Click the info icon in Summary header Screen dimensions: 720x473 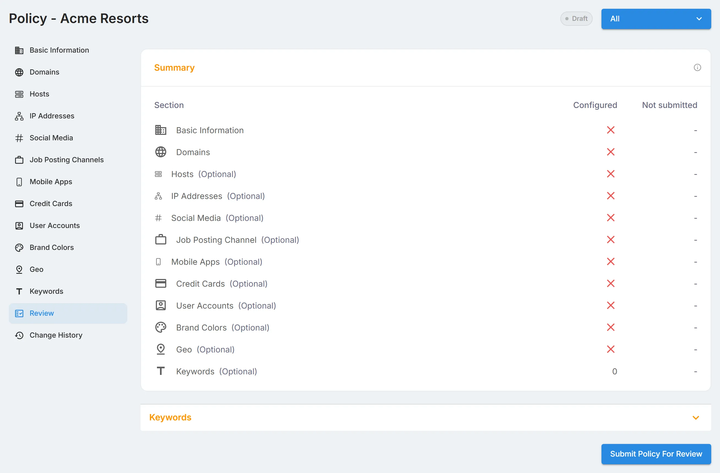[697, 67]
